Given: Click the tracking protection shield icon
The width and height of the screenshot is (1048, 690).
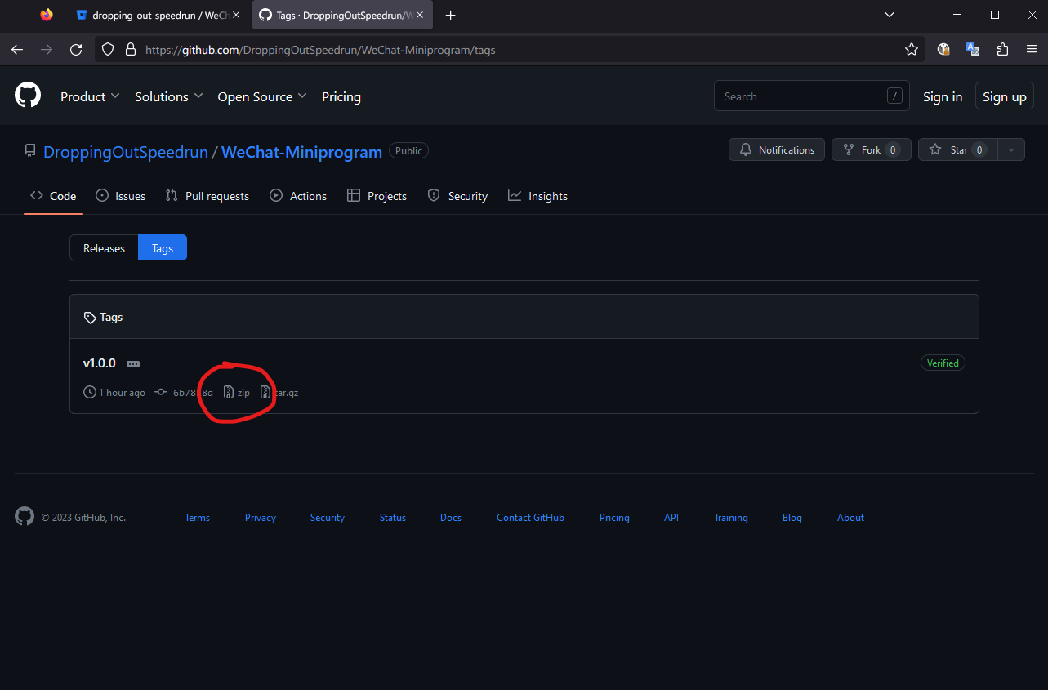Looking at the screenshot, I should (108, 50).
